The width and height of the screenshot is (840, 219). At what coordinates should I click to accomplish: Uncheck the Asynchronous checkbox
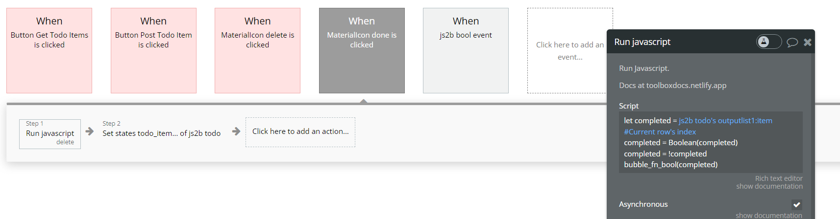pos(797,205)
